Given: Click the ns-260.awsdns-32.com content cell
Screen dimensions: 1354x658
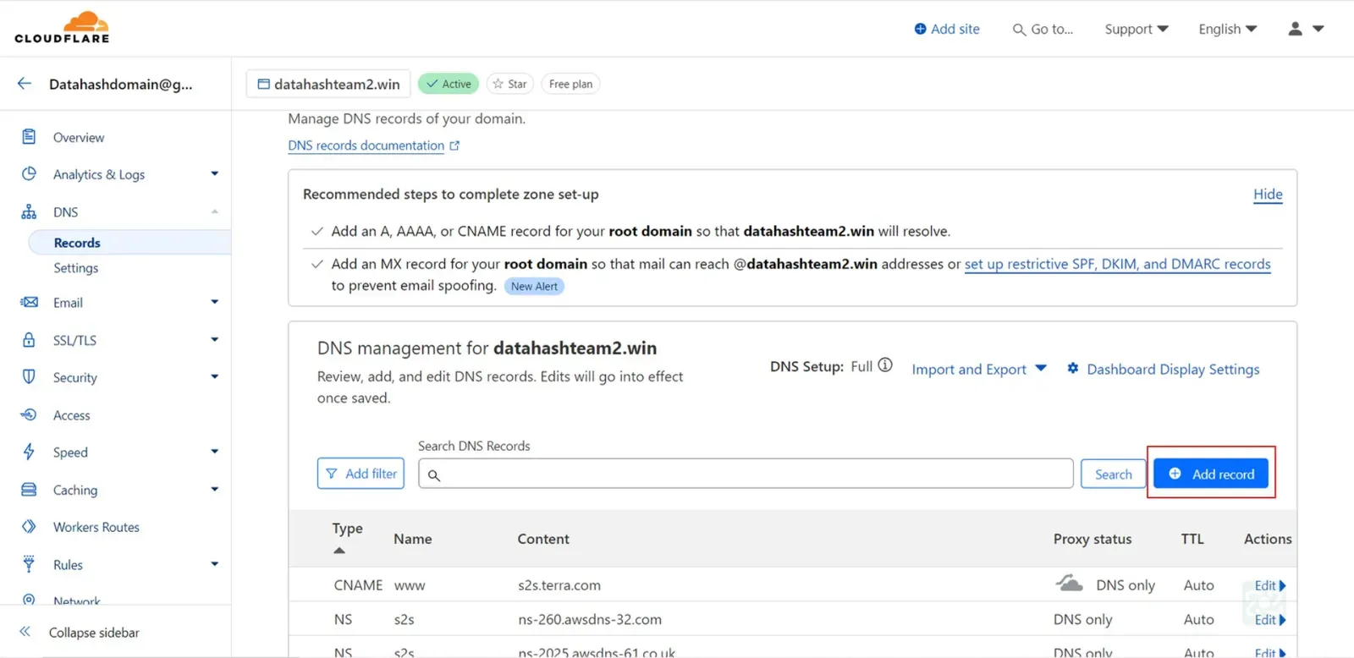Looking at the screenshot, I should click(x=590, y=620).
